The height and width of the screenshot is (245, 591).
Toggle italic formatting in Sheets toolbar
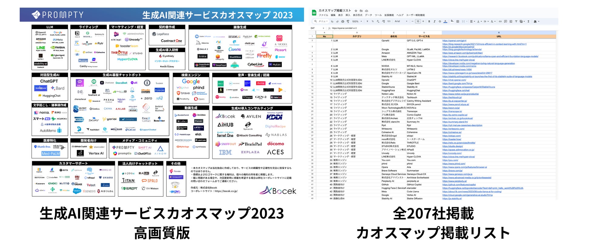tap(434, 21)
